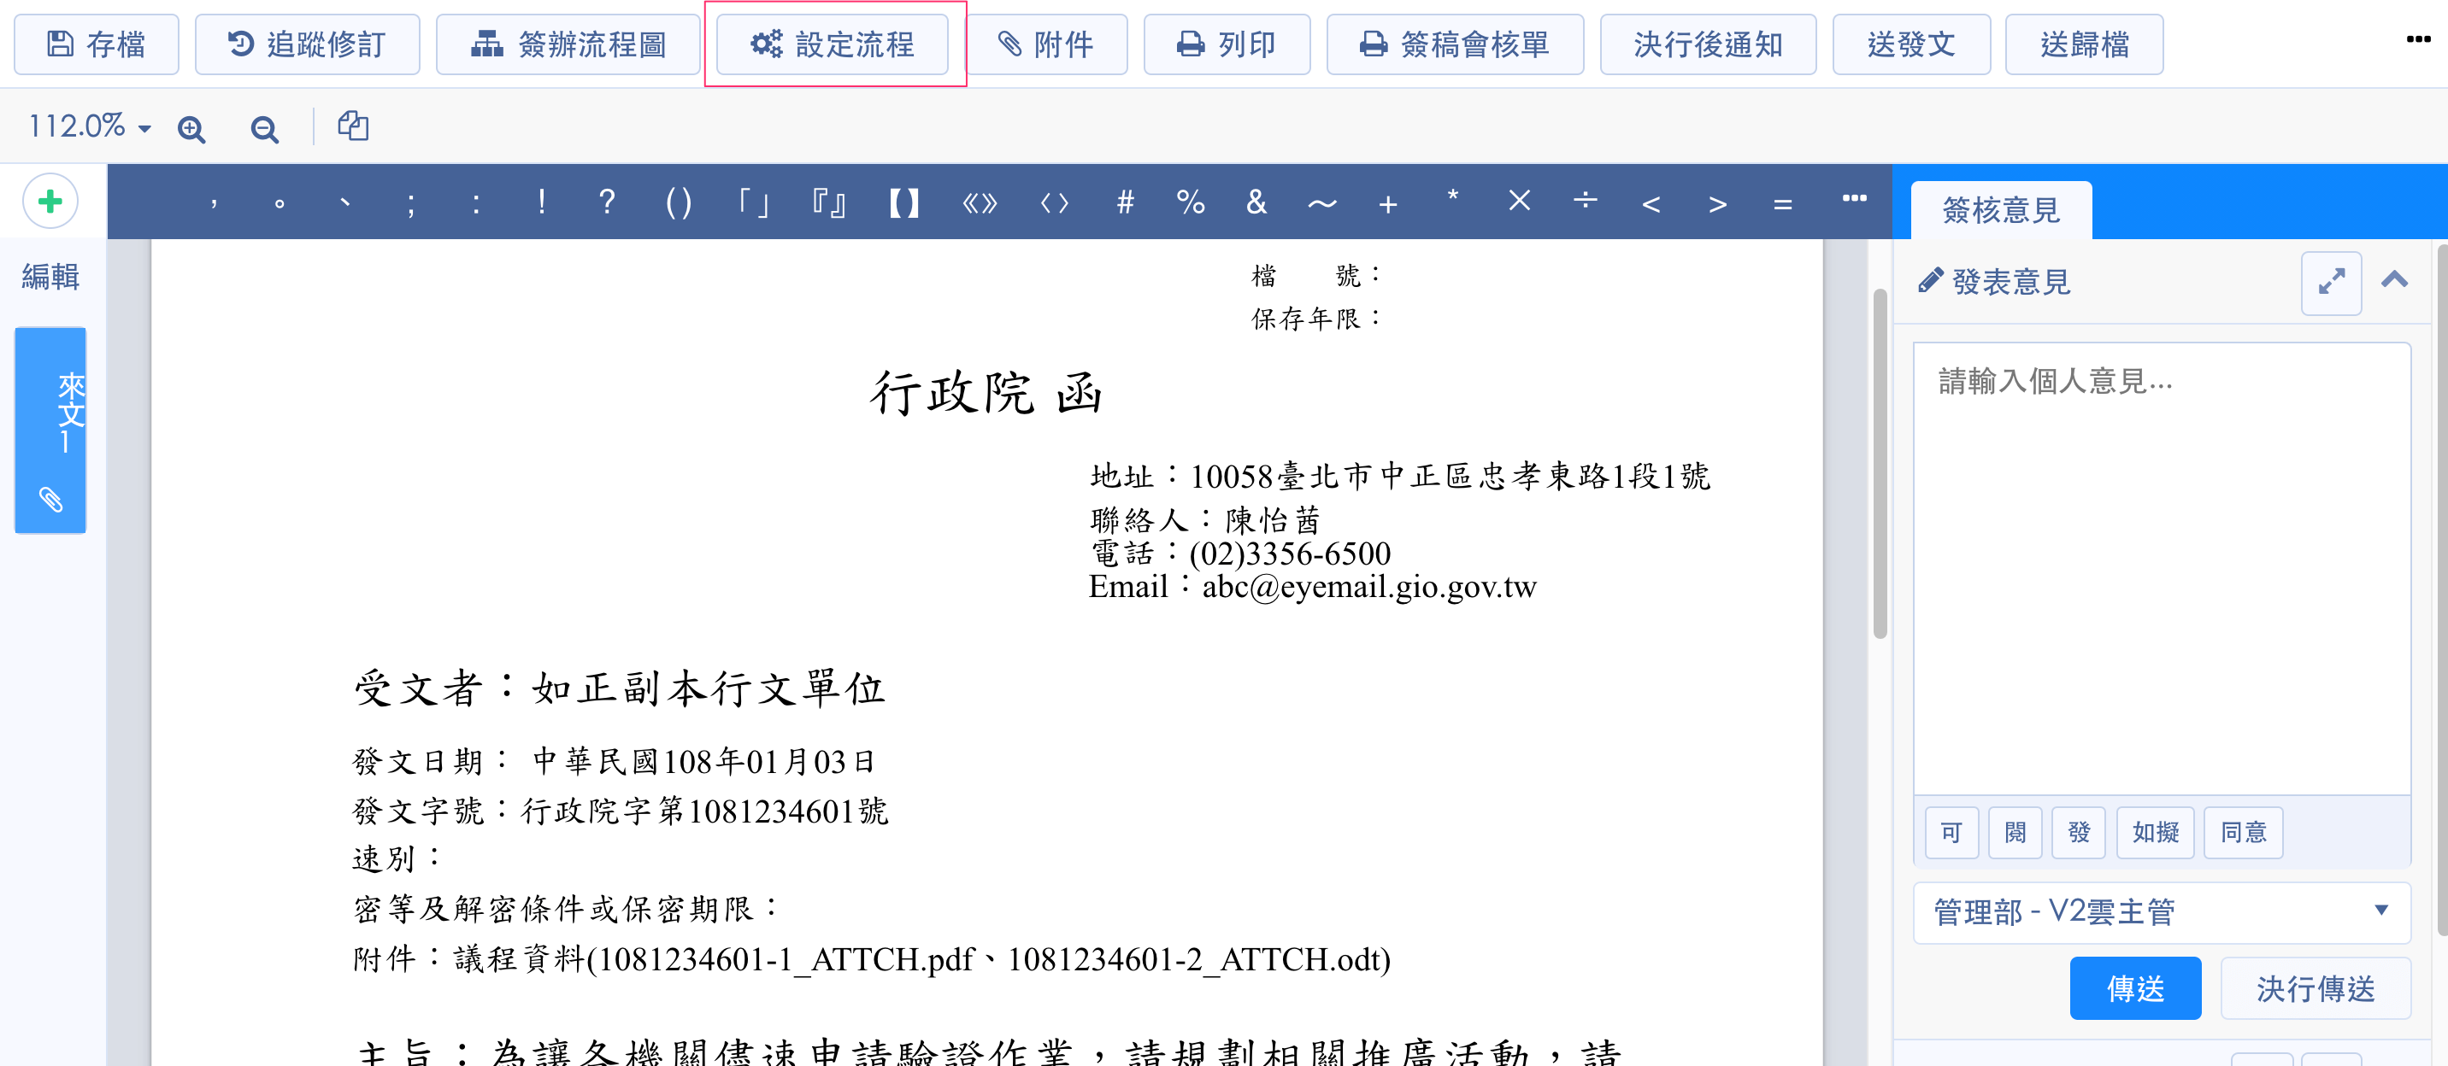Click into the 請輸入個人意見 text area
The width and height of the screenshot is (2448, 1066).
click(x=2161, y=570)
